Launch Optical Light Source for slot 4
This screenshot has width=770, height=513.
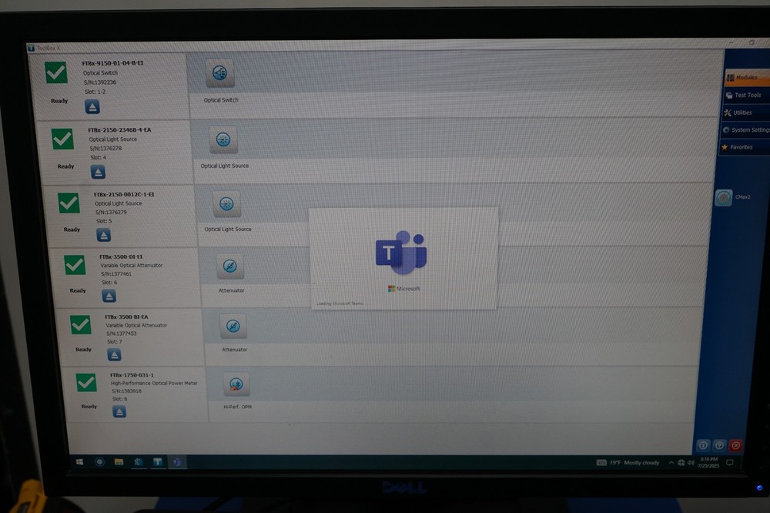[223, 139]
